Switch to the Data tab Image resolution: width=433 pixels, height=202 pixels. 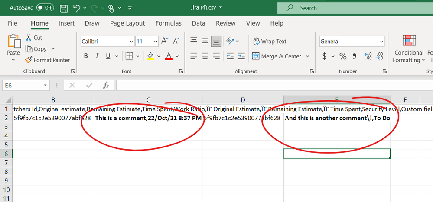(x=199, y=23)
